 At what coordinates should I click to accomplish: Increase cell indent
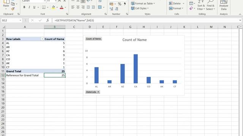pyautogui.click(x=93, y=7)
